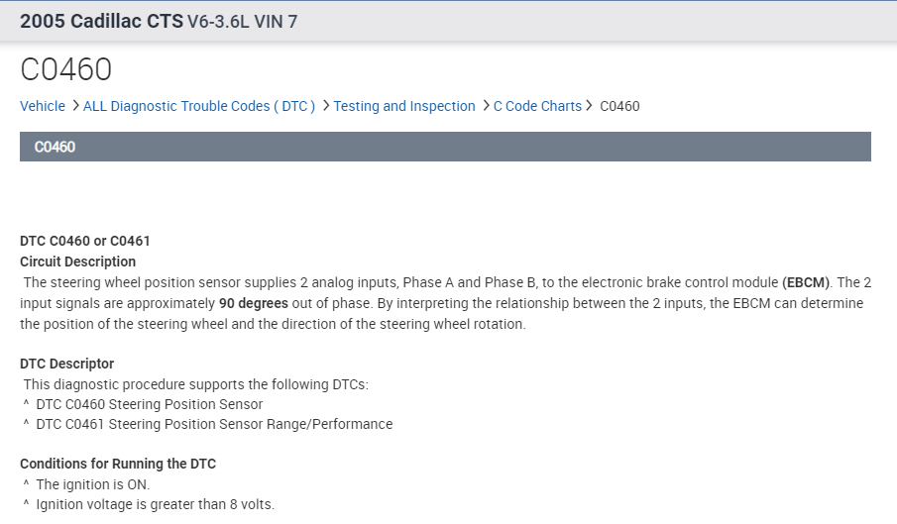The image size is (897, 524).
Task: Open ALL Diagnostic Trouble Codes (DTC) link
Action: point(198,106)
